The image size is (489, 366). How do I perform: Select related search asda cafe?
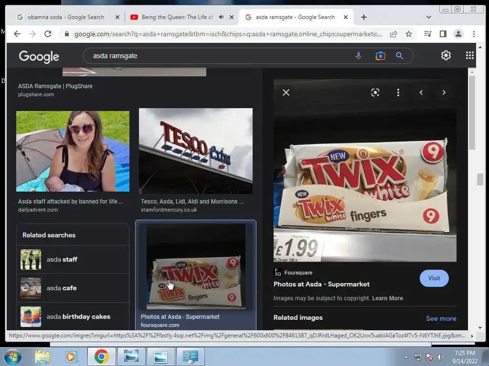(x=73, y=288)
